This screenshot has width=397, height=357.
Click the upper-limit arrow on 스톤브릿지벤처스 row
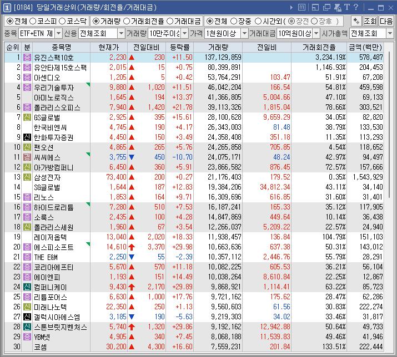click(132, 327)
